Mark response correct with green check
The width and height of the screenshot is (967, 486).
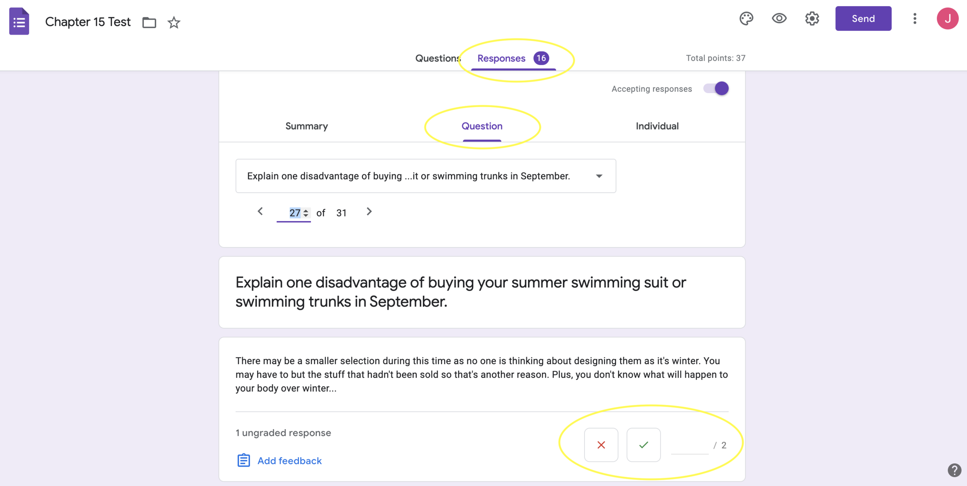(643, 445)
